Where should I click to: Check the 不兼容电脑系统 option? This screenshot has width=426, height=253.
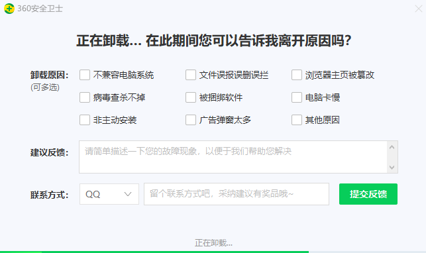click(x=85, y=75)
